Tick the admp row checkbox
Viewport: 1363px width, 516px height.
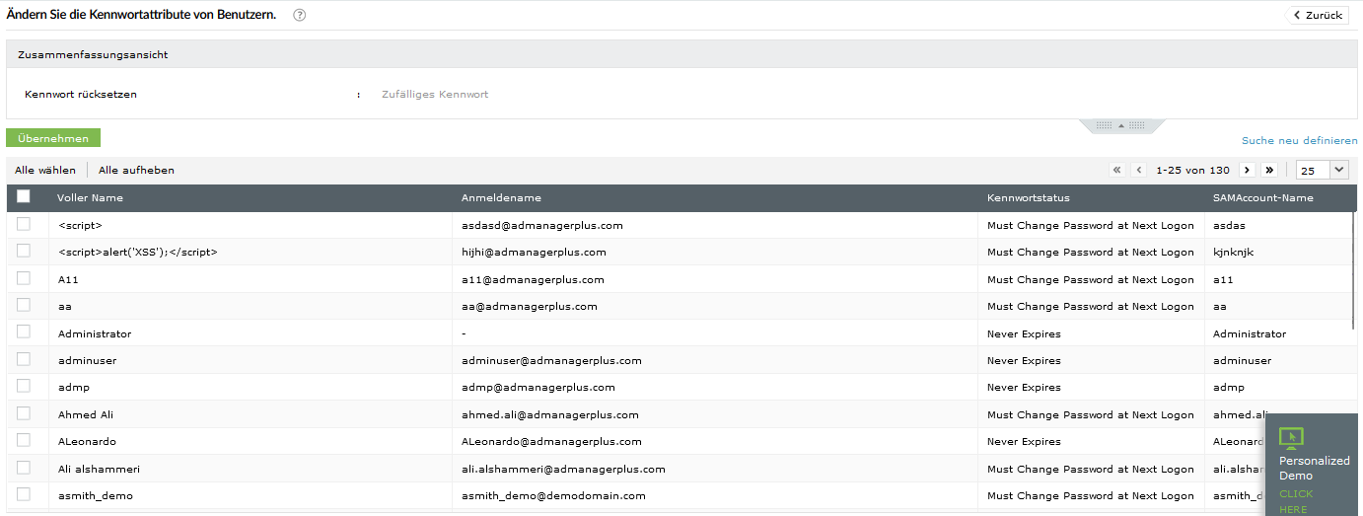pyautogui.click(x=24, y=386)
